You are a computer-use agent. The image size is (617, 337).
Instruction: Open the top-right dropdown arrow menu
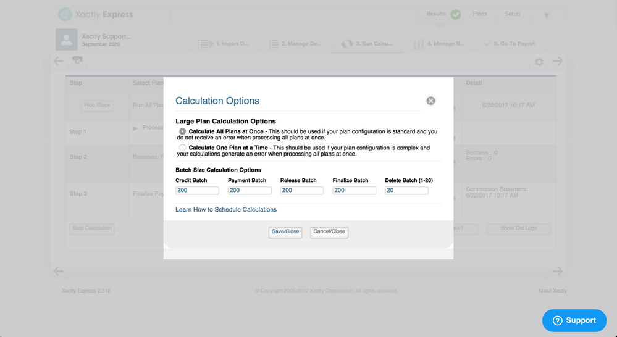coord(547,15)
